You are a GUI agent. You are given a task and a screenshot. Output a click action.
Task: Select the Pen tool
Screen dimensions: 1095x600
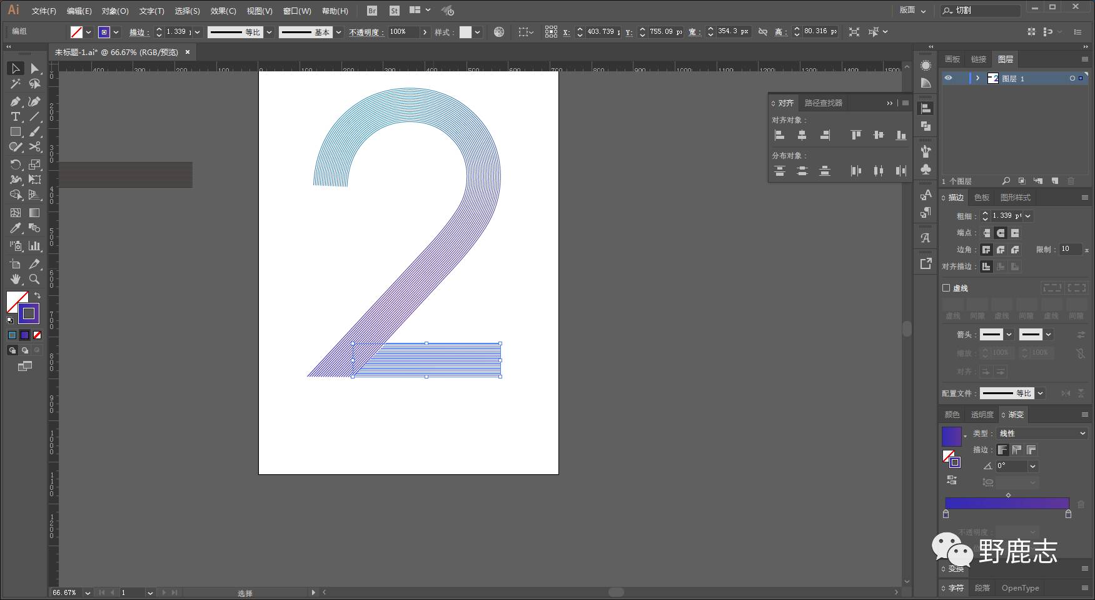click(15, 101)
